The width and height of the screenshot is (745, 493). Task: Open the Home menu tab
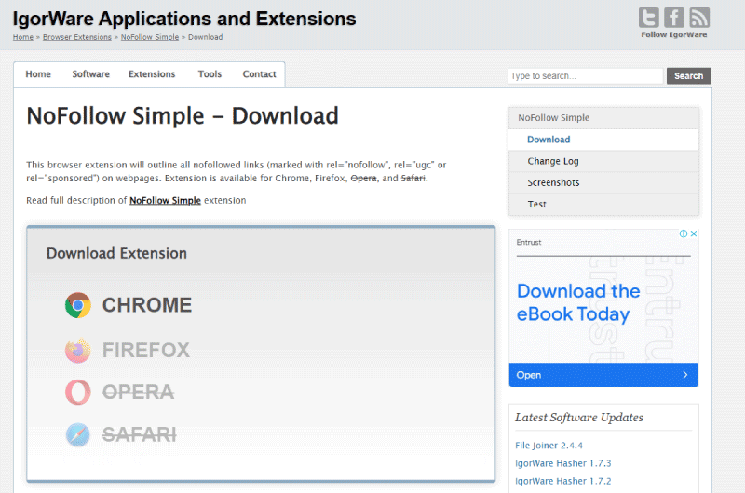coord(38,74)
